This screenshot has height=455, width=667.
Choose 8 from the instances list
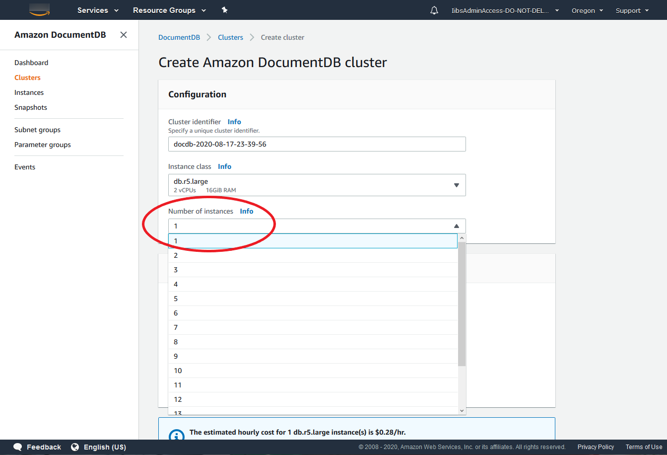click(x=313, y=342)
